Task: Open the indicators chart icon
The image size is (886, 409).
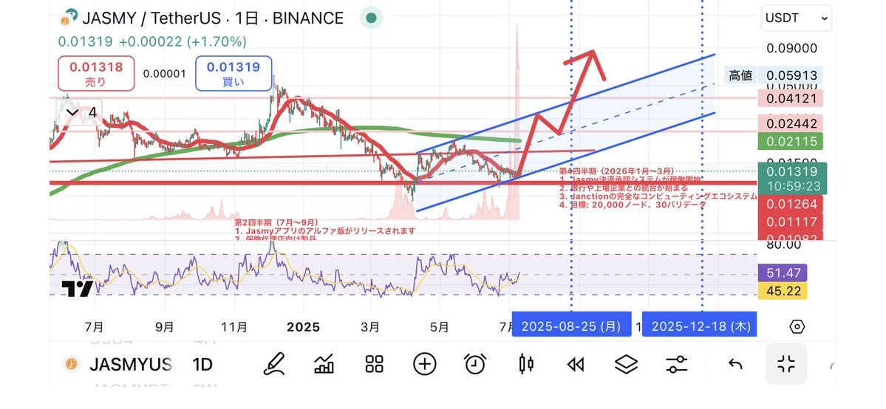Action: click(x=324, y=364)
